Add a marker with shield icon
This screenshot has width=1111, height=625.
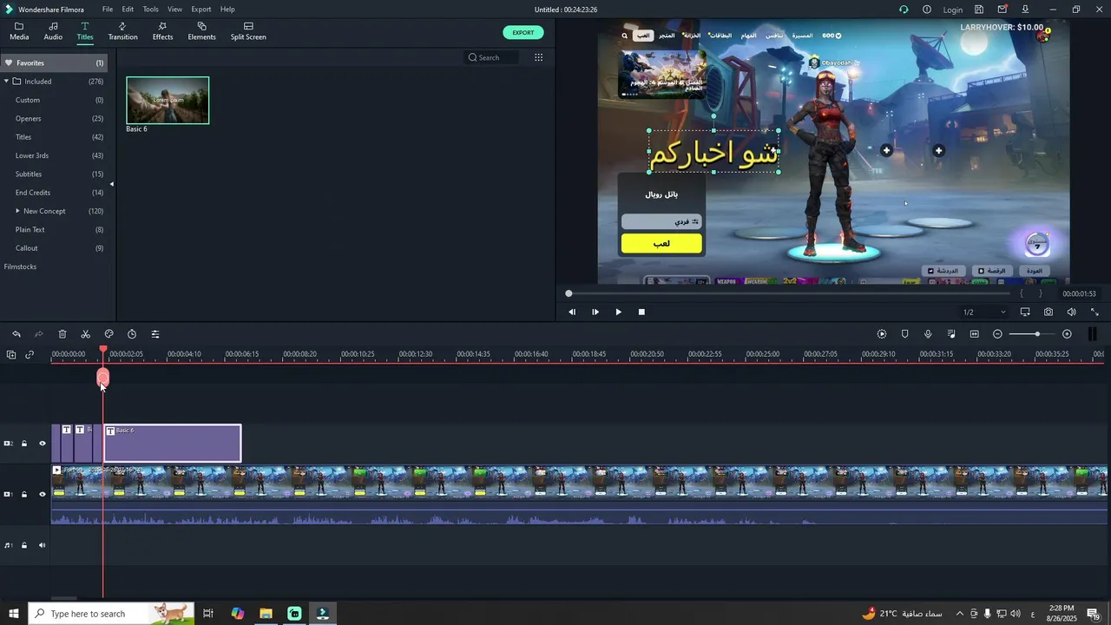click(904, 334)
